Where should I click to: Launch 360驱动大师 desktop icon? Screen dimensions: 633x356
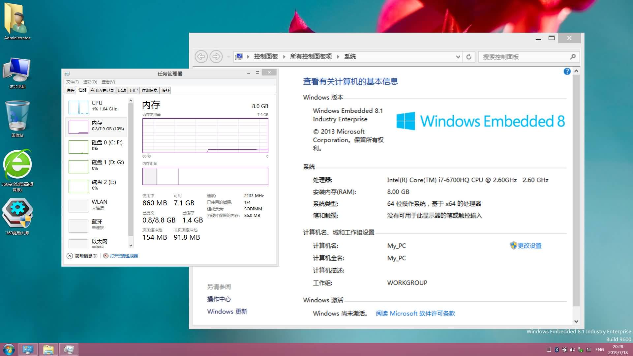click(17, 217)
